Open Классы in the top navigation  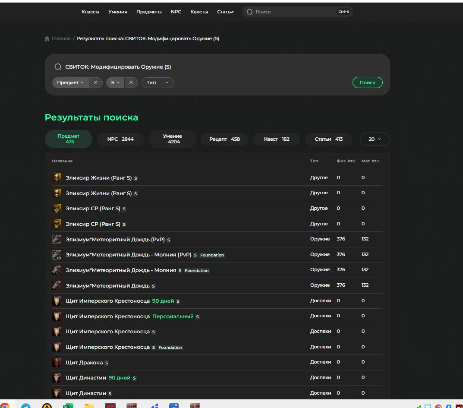tap(90, 12)
